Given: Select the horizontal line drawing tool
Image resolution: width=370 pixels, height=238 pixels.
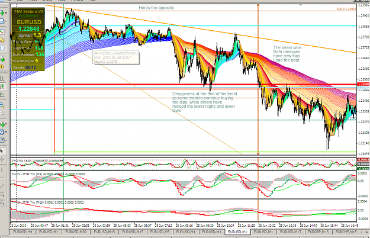Looking at the screenshot, I should point(2,178).
